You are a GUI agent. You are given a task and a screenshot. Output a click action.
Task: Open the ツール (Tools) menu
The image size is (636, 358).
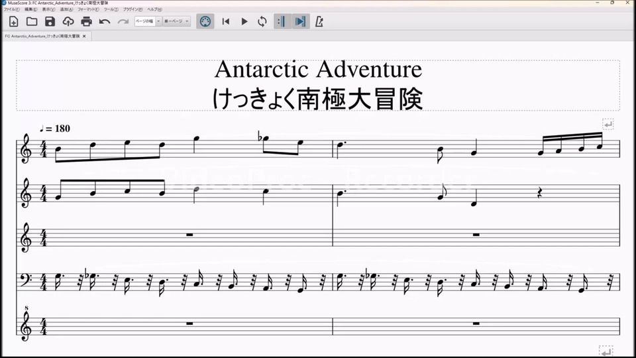(x=111, y=9)
